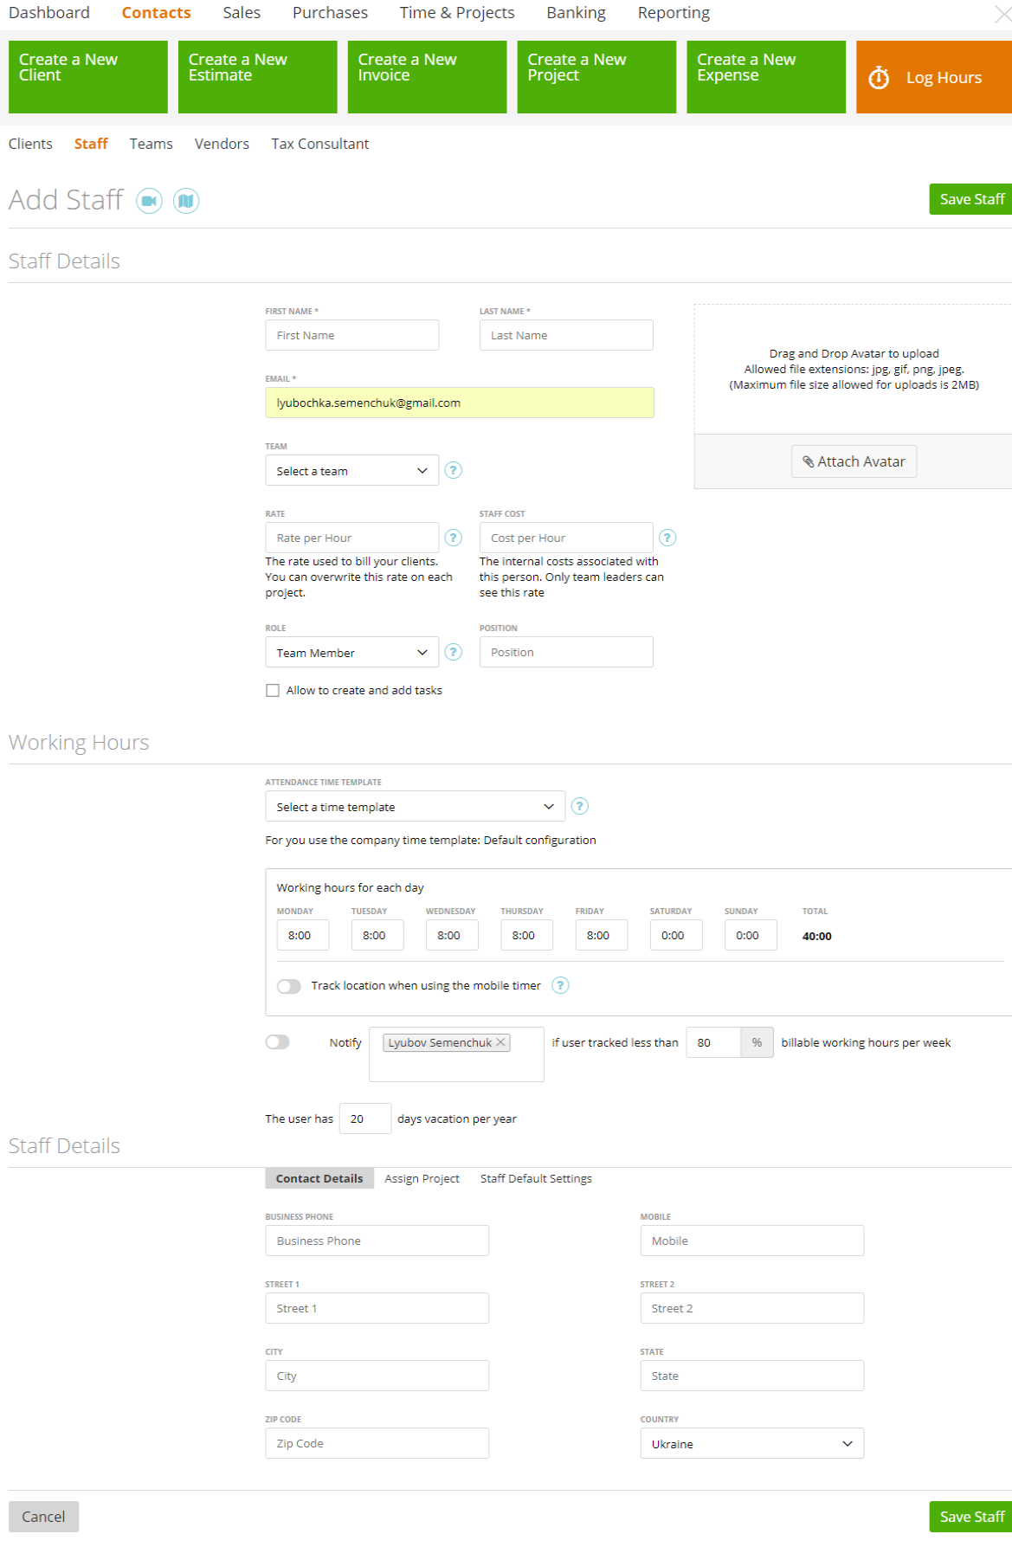1012x1547 pixels.
Task: Focus the Zip Code field
Action: tap(377, 1443)
